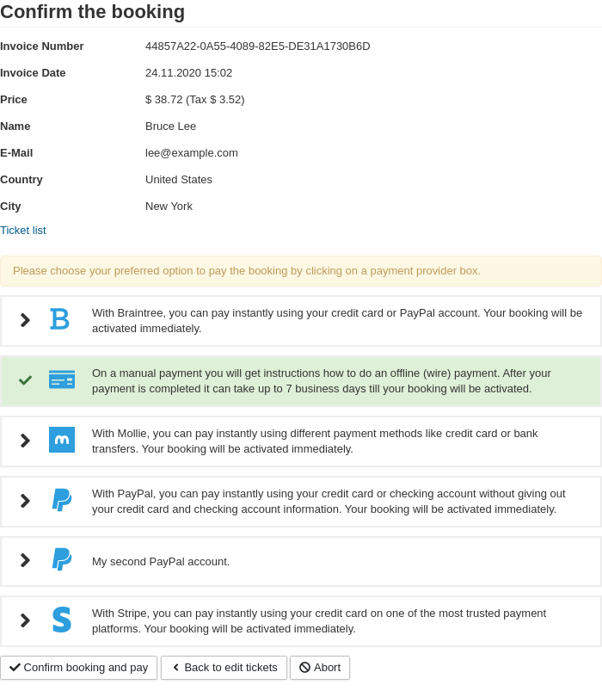Image resolution: width=602 pixels, height=697 pixels.
Task: Choose the My second PayPal account text
Action: pyautogui.click(x=161, y=562)
